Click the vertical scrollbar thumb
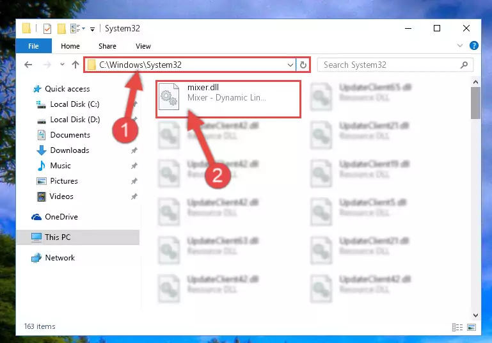Viewport: 492px width, 343px height. [x=475, y=103]
